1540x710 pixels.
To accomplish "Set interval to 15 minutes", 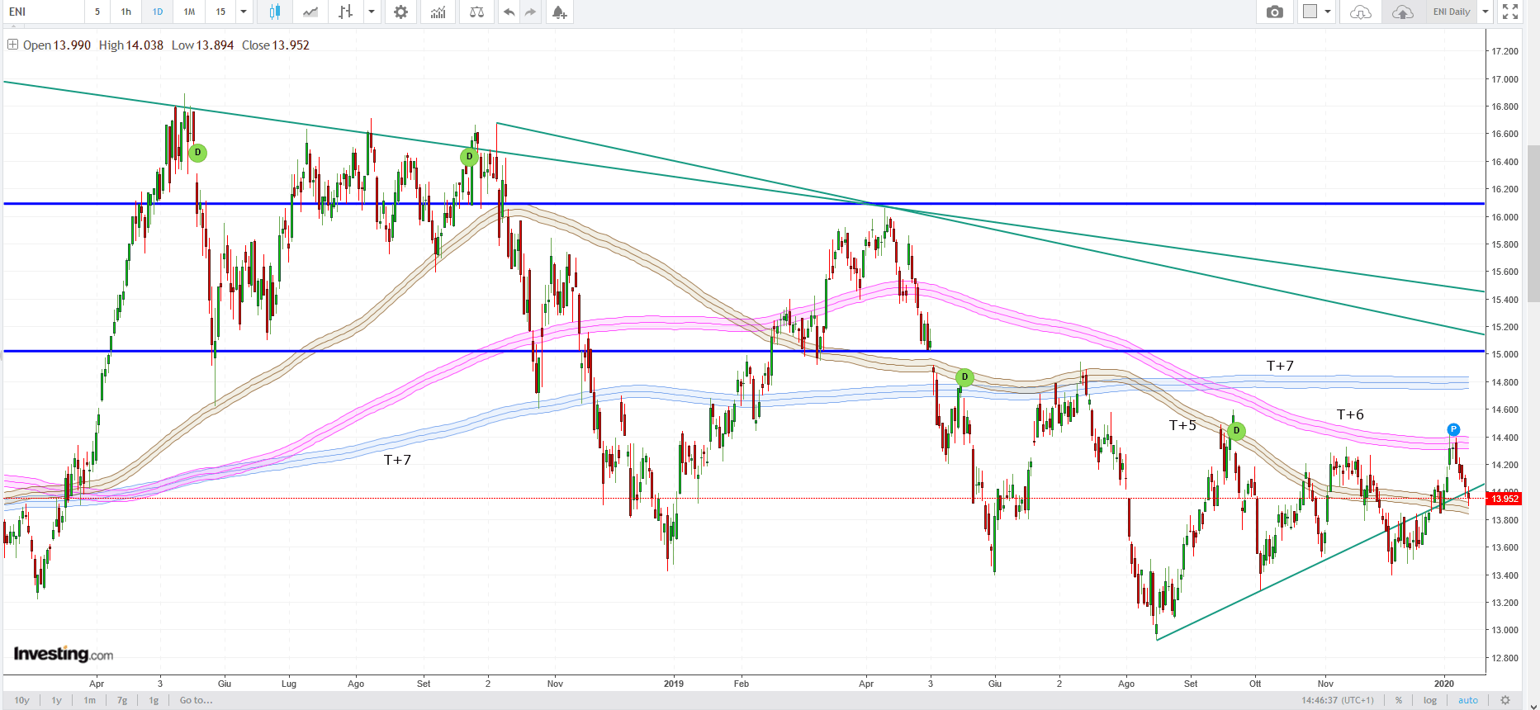I will point(220,12).
